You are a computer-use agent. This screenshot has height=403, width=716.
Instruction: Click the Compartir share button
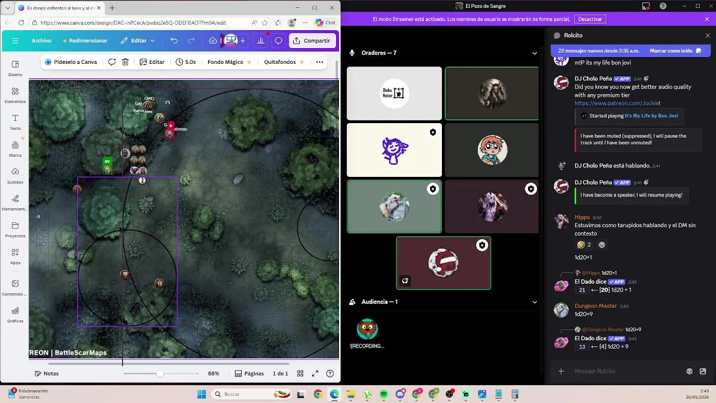(312, 41)
